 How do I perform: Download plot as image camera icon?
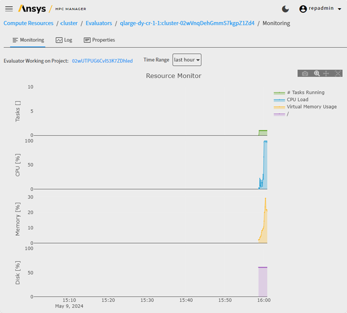click(x=305, y=74)
